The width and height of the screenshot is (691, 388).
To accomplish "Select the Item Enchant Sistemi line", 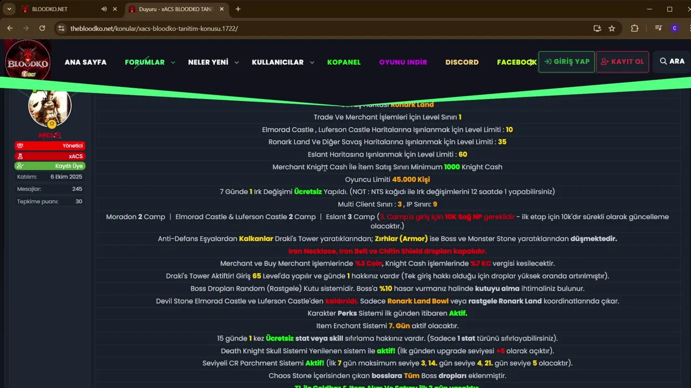I will coord(388,326).
